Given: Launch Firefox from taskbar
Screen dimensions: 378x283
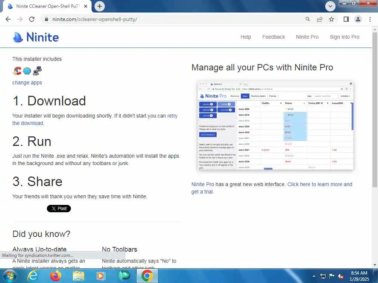Looking at the screenshot, I should pyautogui.click(x=55, y=276).
